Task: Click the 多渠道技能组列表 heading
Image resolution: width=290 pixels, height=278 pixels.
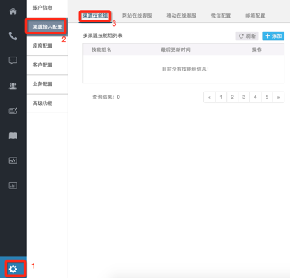Action: 103,36
